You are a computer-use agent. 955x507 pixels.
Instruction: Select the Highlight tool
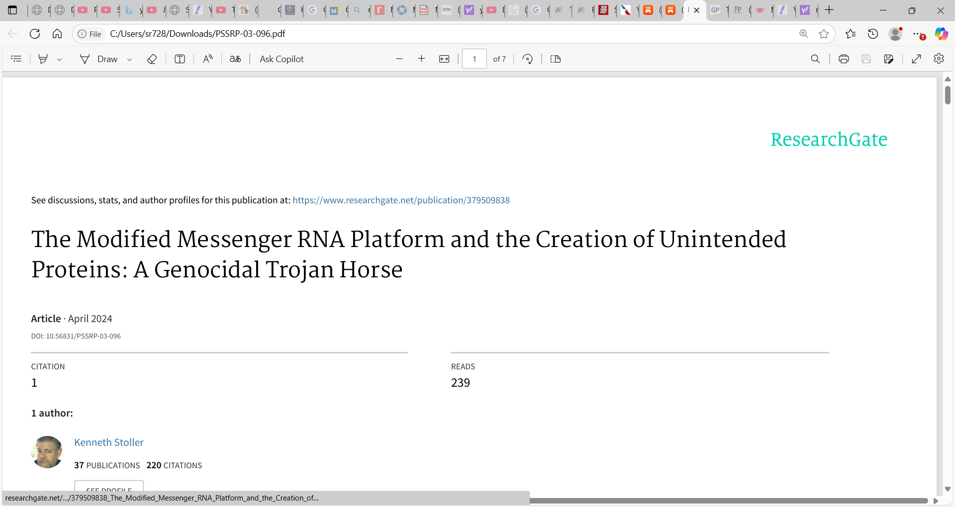pyautogui.click(x=43, y=59)
